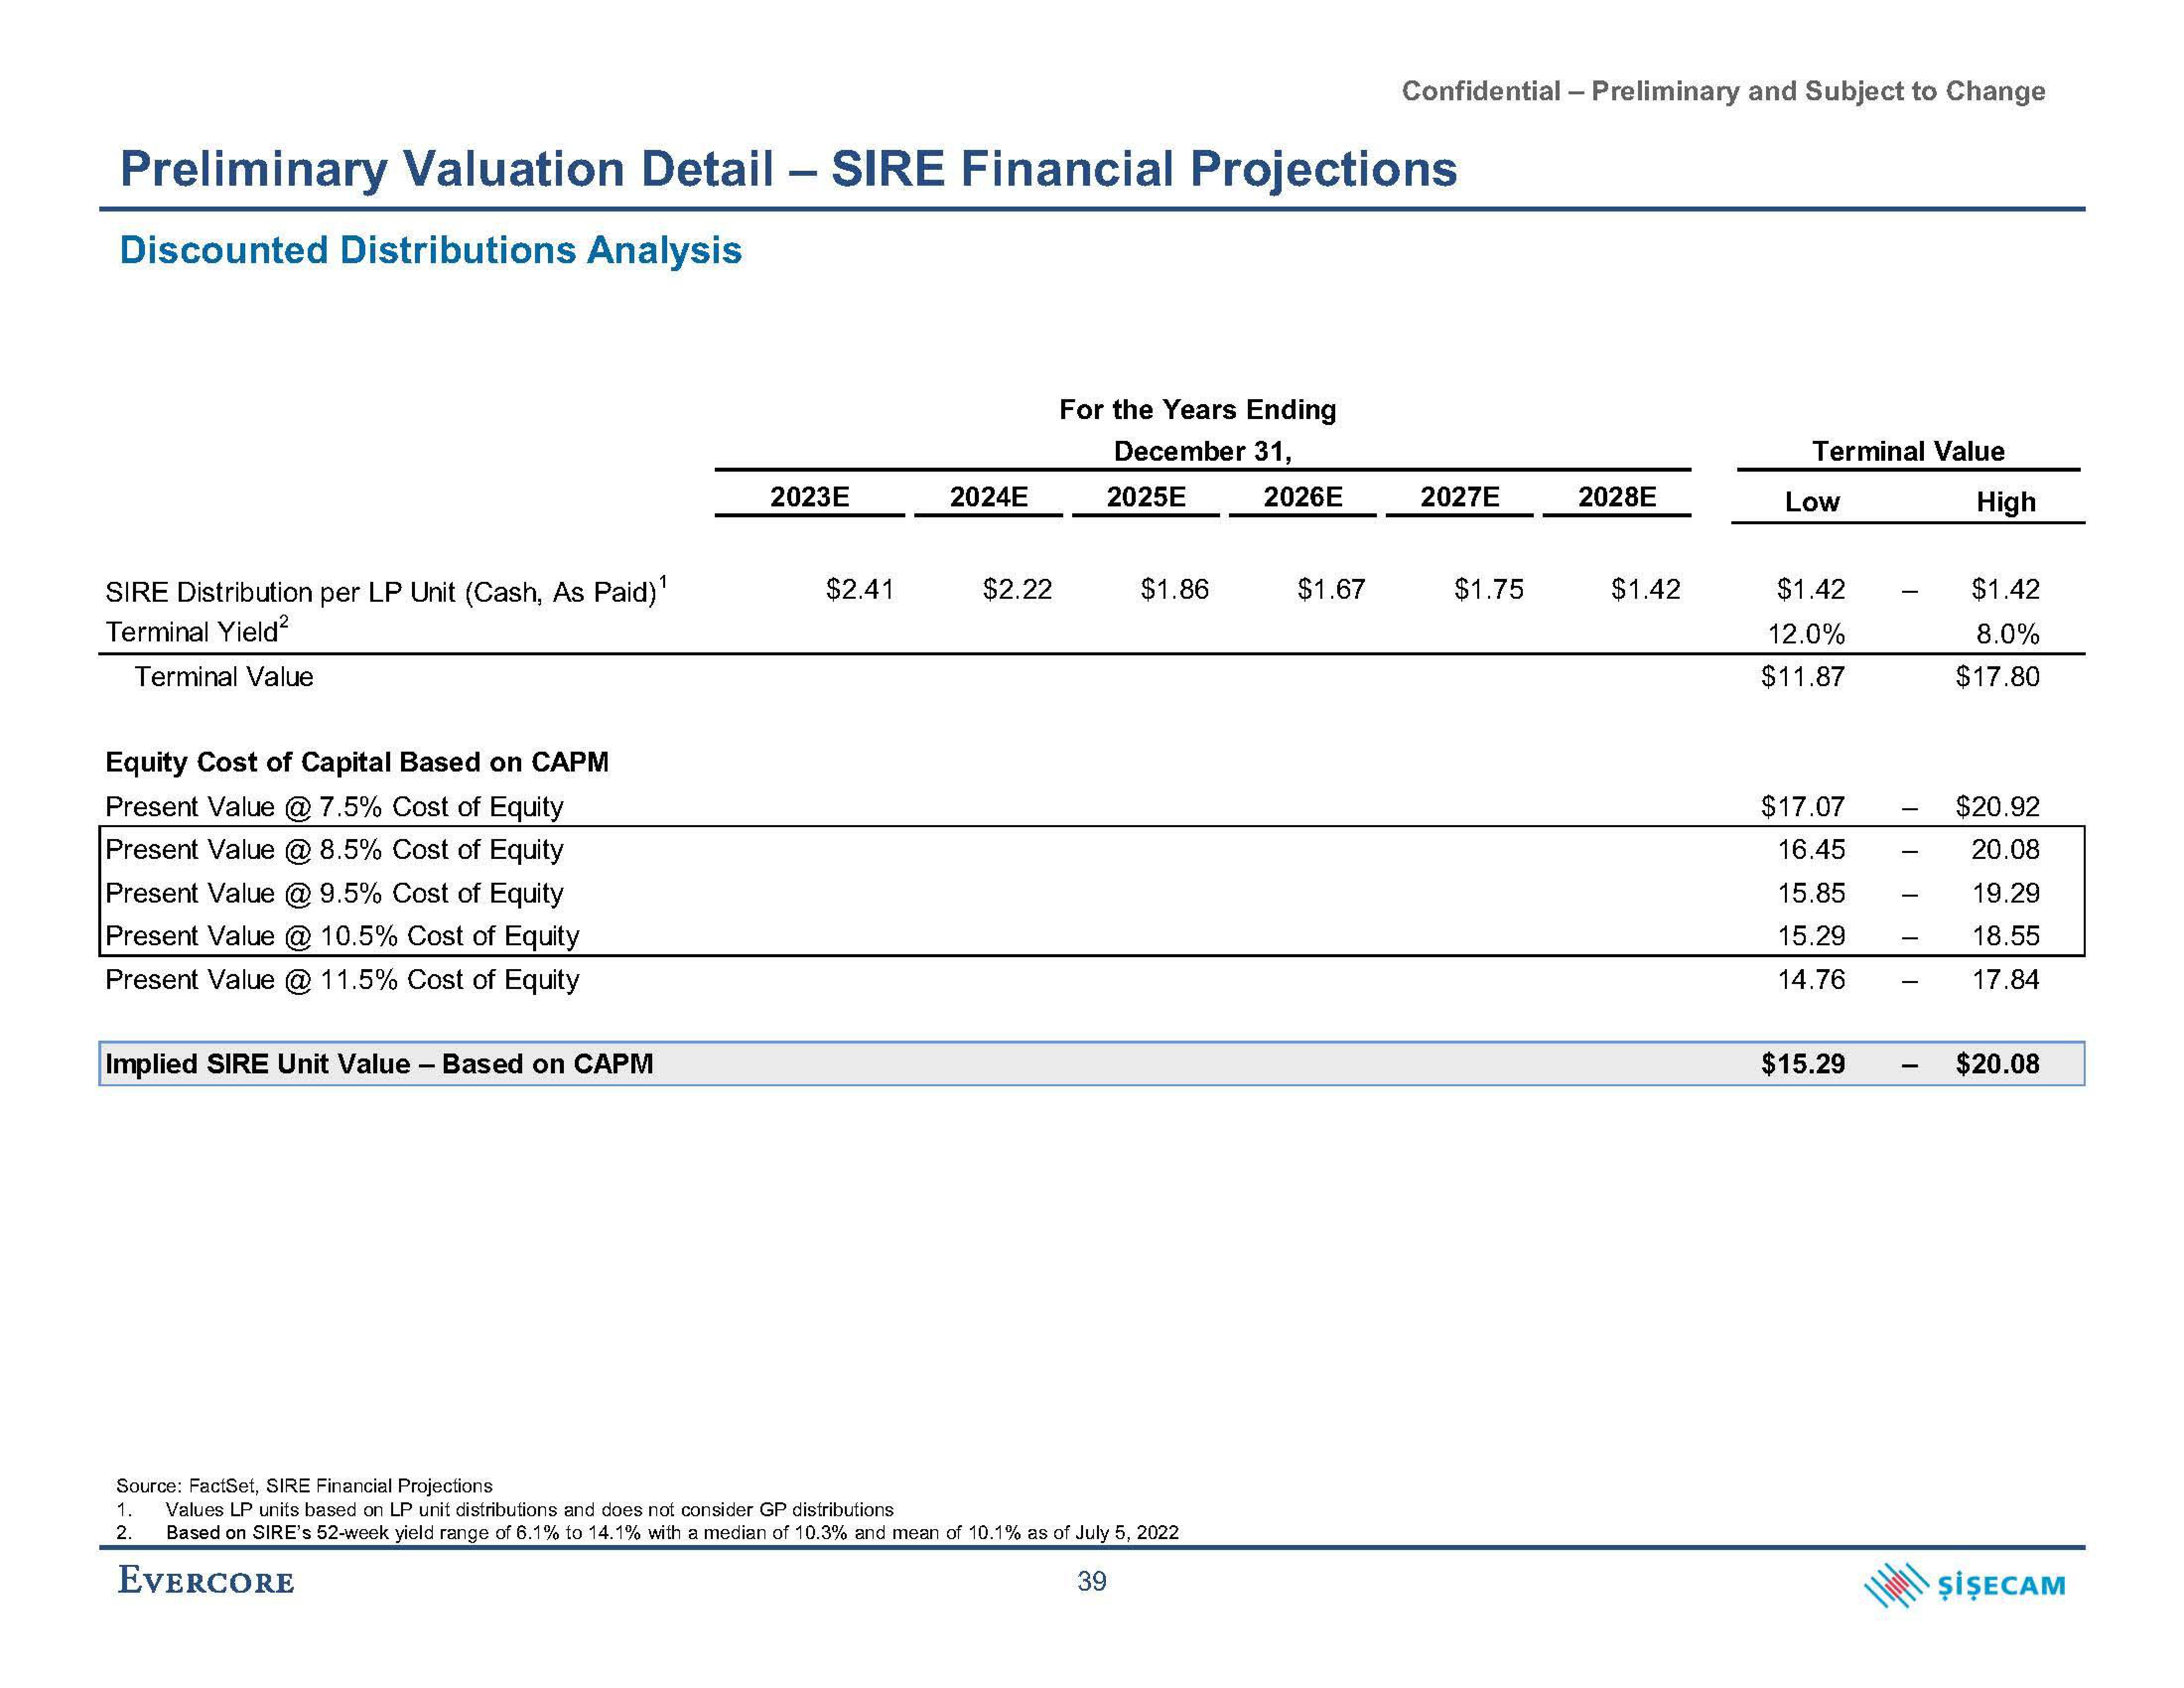Click the Sisecam logo in footer
Screen dimensions: 2184x1688
(x=1964, y=1585)
